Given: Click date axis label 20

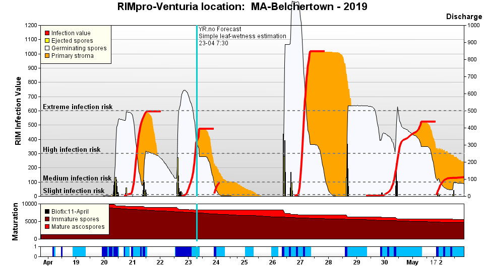Looking at the screenshot, I should 104,262.
